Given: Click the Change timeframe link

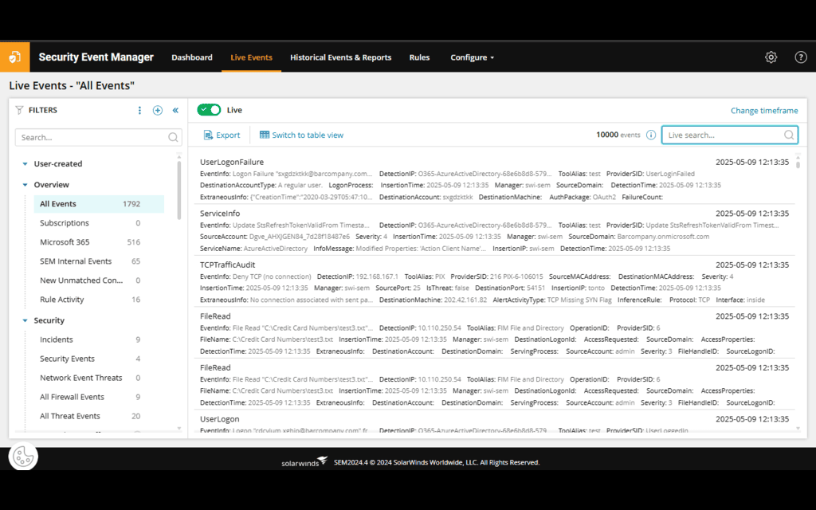Looking at the screenshot, I should (x=764, y=109).
